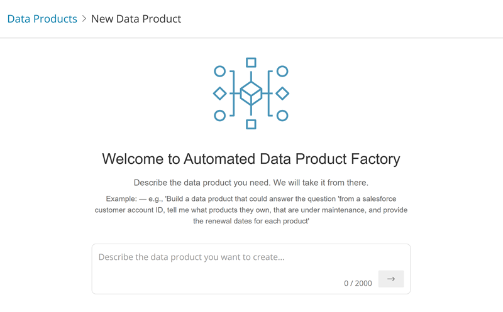Click the upper-left circle of the factory icon
Screen dimensions: 503x312
click(x=219, y=72)
